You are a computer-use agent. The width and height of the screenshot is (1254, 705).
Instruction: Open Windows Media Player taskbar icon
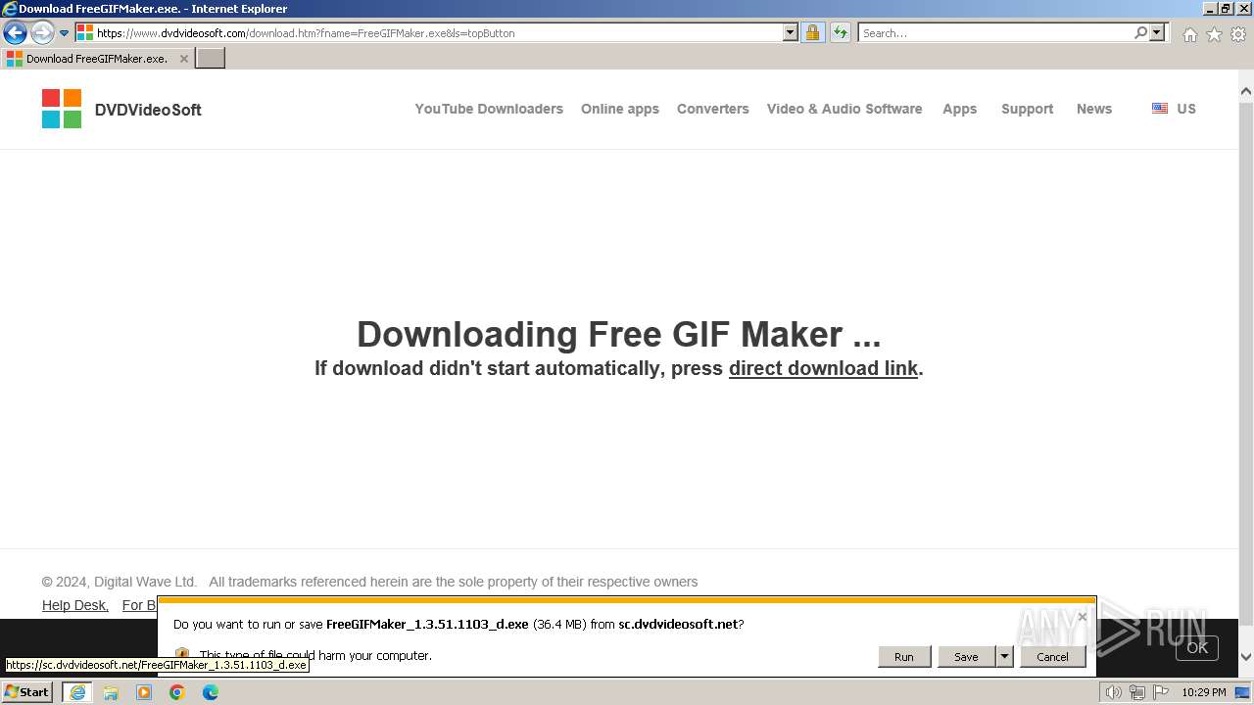pos(144,692)
